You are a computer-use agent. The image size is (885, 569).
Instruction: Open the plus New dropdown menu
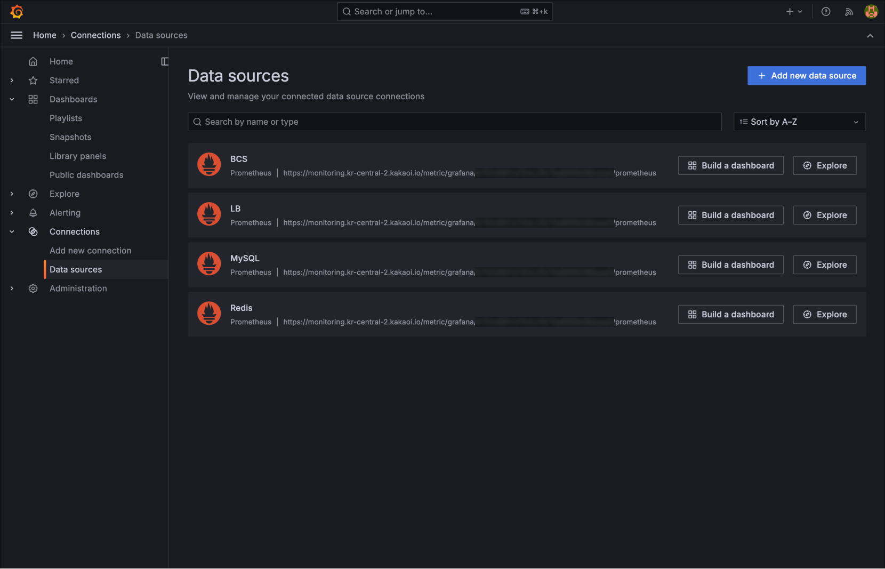point(794,11)
